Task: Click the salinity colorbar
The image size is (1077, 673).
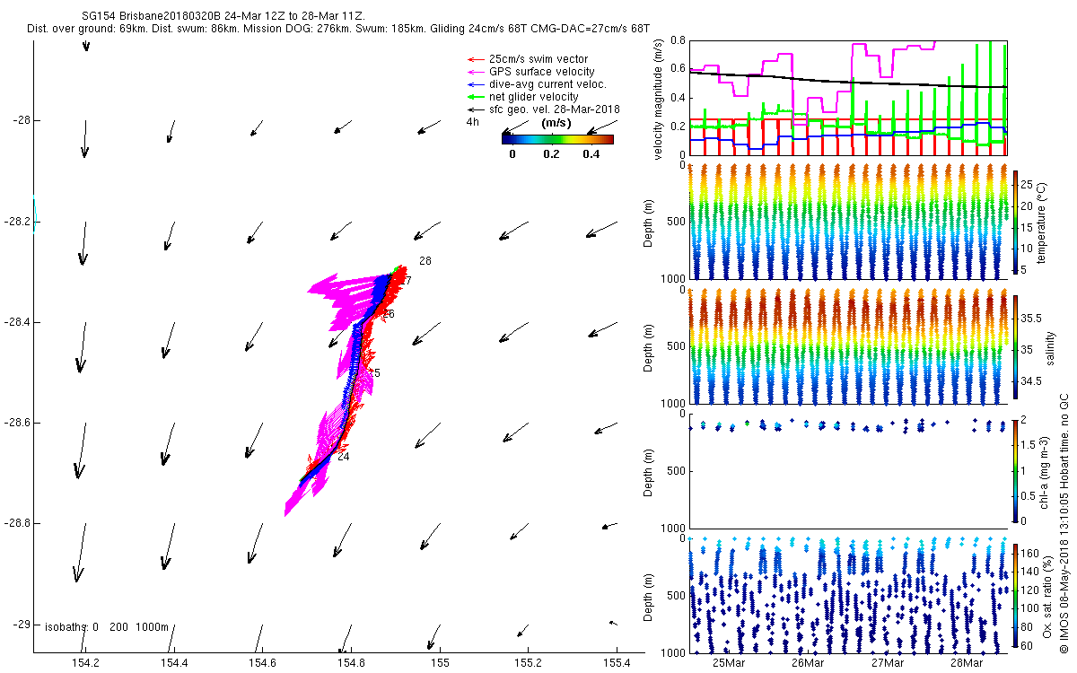Action: (x=1016, y=348)
